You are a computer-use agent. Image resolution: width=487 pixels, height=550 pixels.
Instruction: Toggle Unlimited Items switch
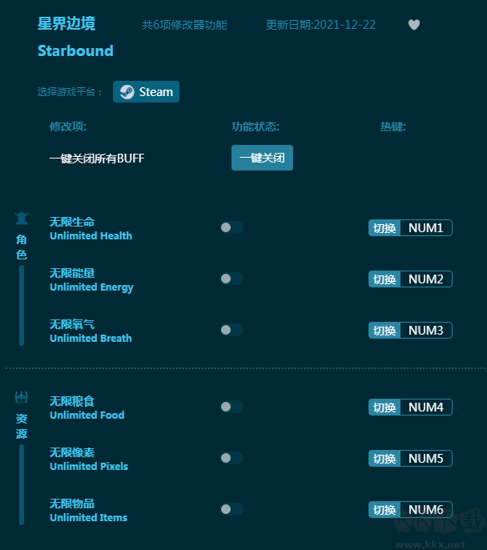pyautogui.click(x=231, y=509)
